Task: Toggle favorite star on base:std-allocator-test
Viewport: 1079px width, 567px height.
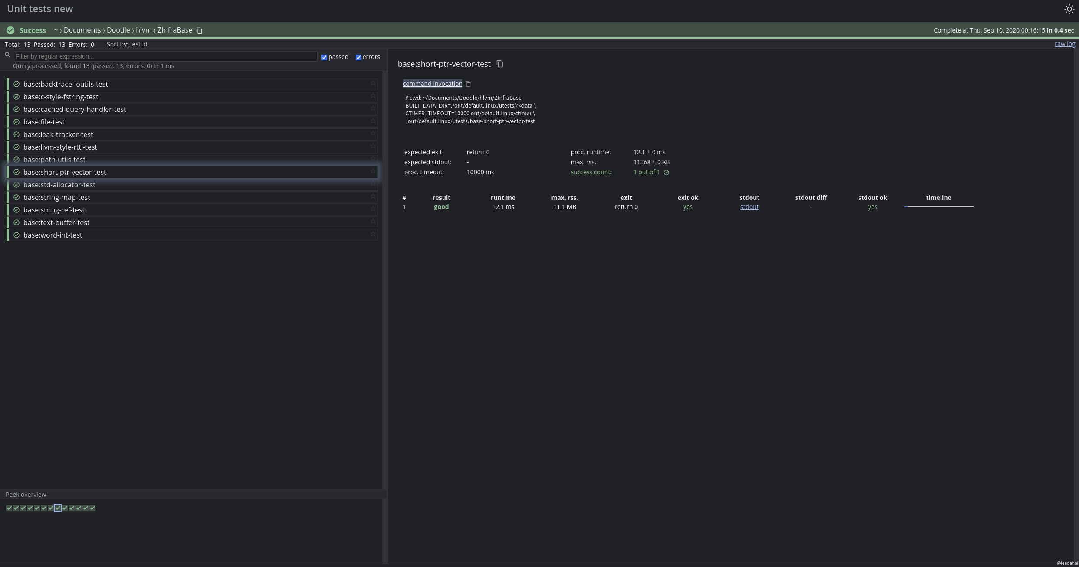Action: [373, 184]
